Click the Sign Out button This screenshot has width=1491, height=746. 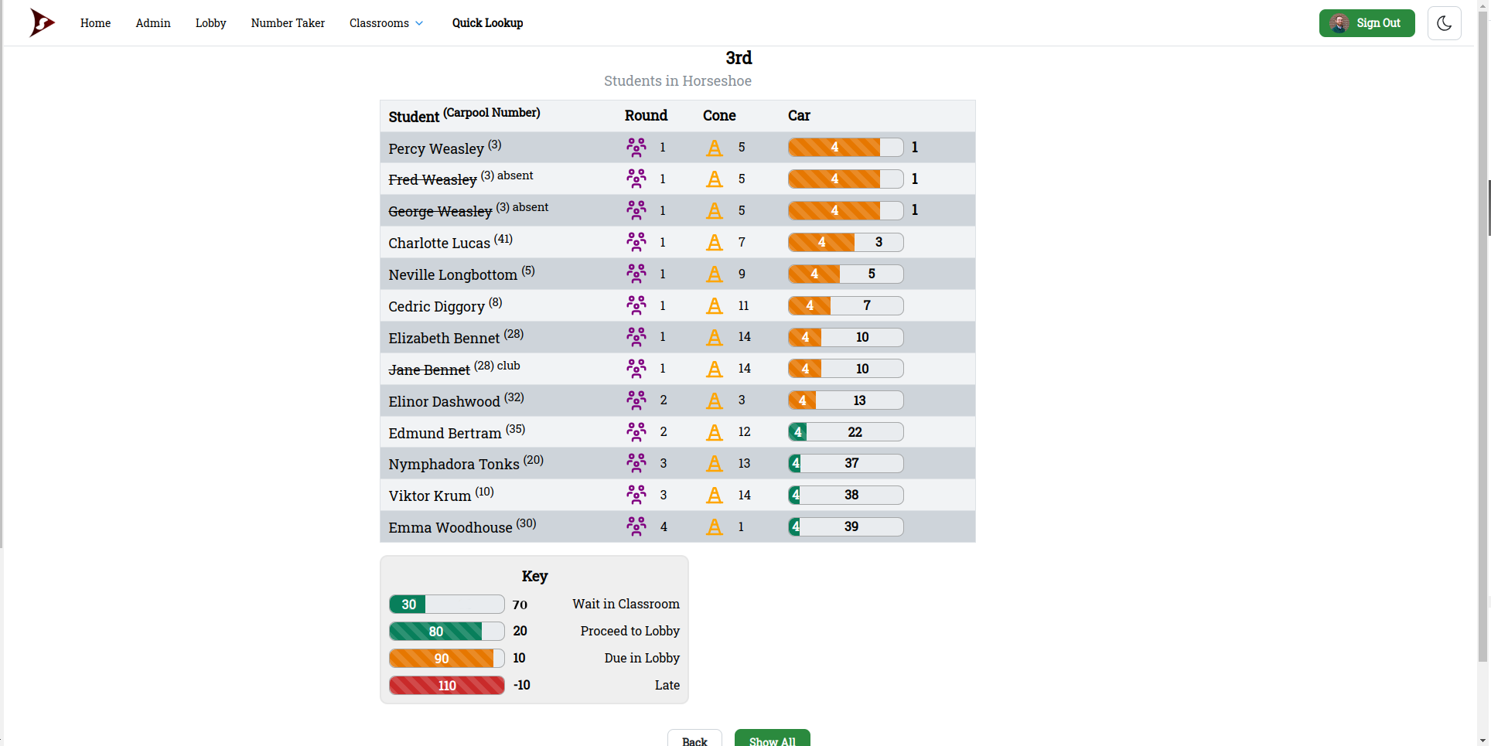pos(1366,23)
